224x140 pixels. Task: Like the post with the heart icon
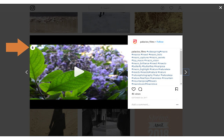(134, 89)
